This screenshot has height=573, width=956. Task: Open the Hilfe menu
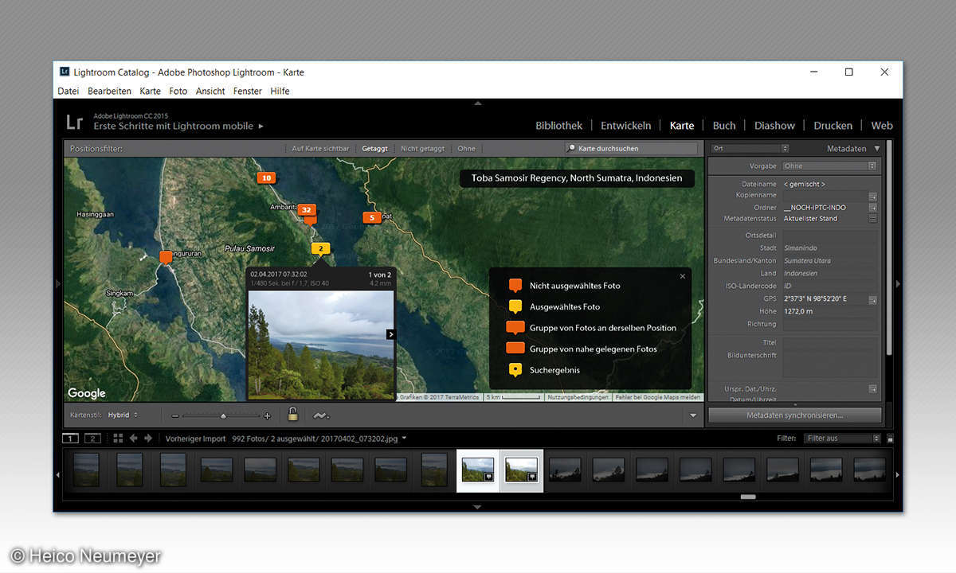pos(280,91)
